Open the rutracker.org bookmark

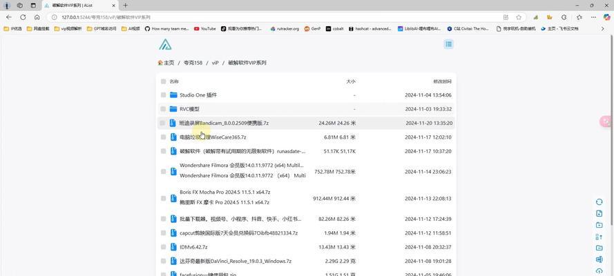pyautogui.click(x=285, y=28)
